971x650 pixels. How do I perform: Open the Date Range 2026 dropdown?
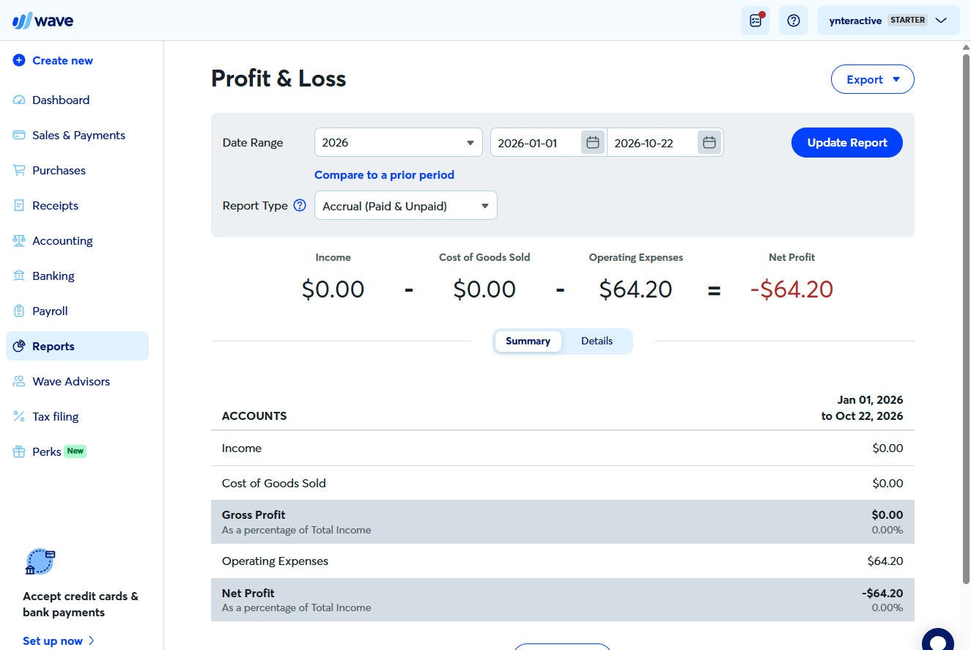click(399, 142)
